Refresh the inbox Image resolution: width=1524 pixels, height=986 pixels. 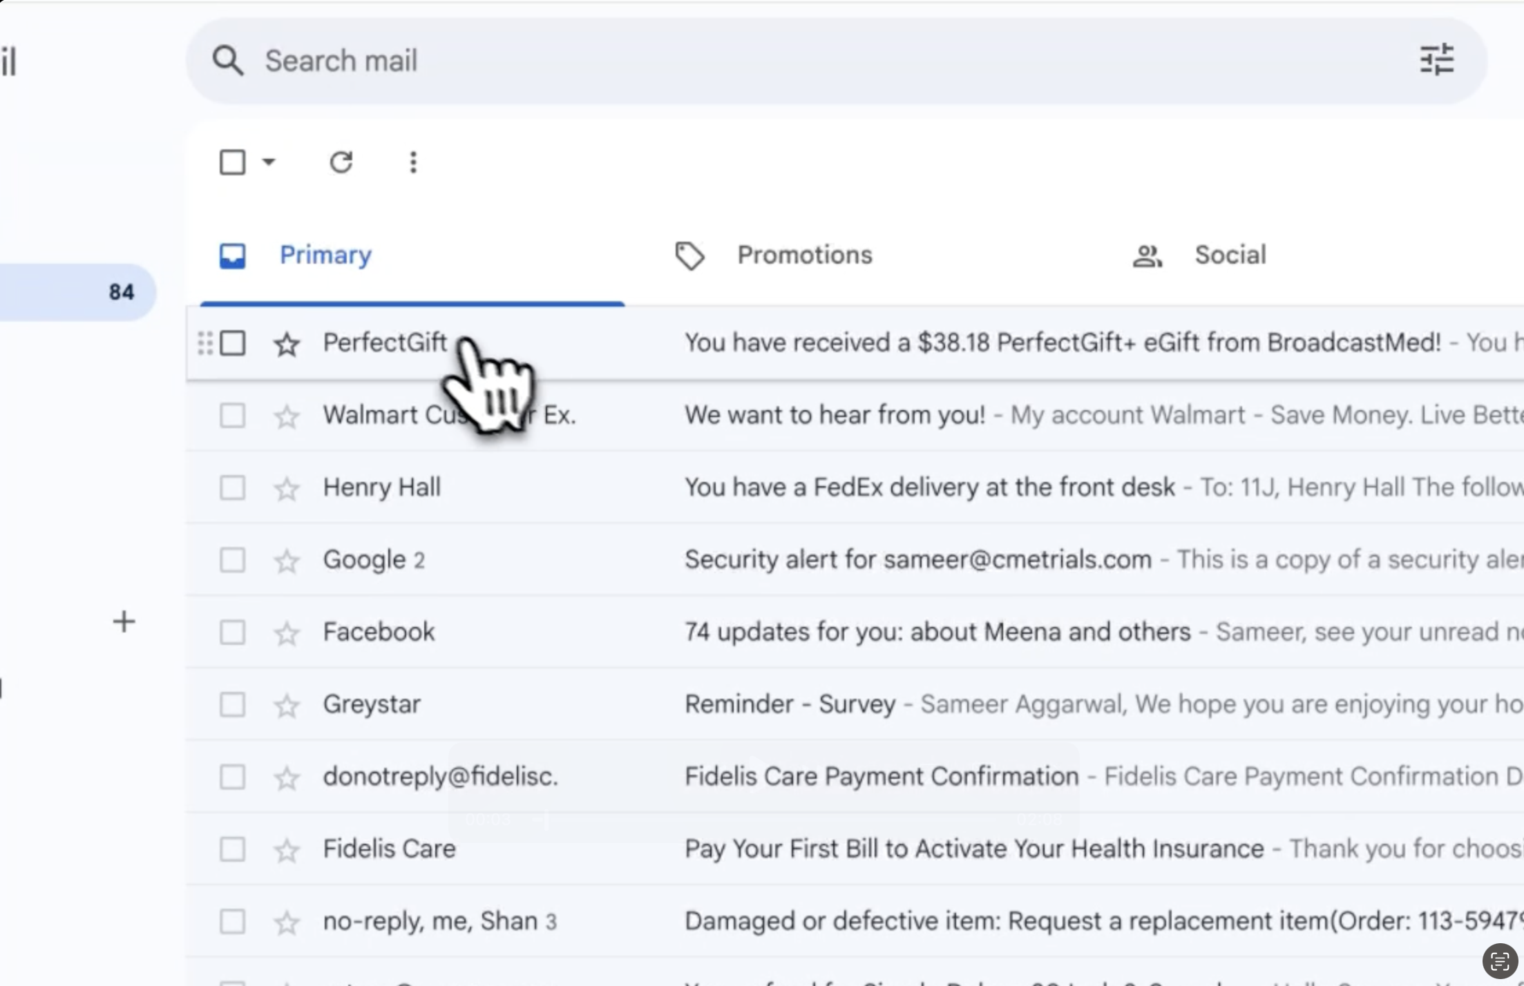[x=341, y=162]
